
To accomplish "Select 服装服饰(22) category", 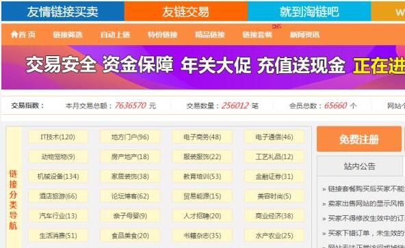I will pos(202,156).
